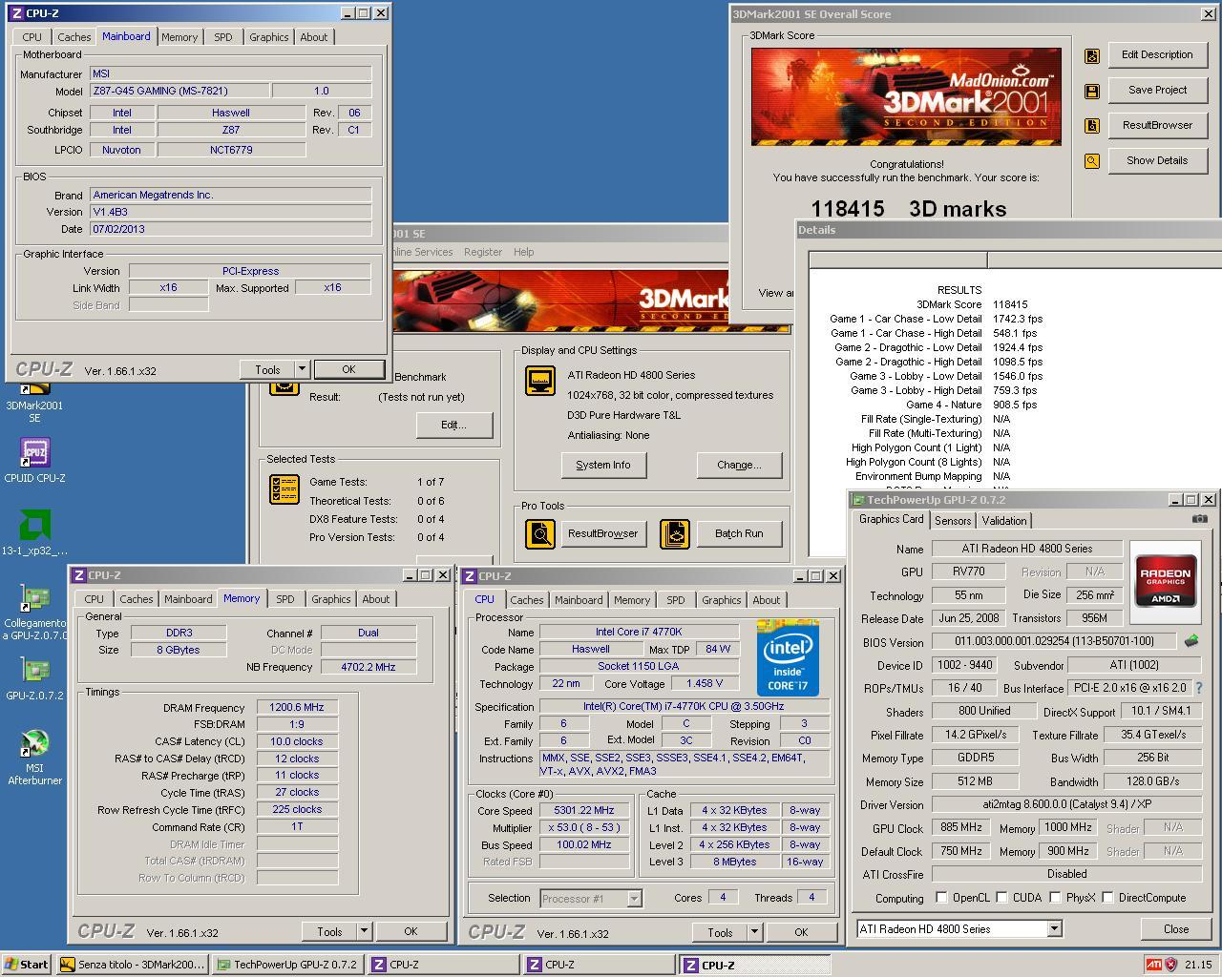Viewport: 1222px width, 977px height.
Task: Open the Processor #1 selection dropdown
Action: coord(634,899)
